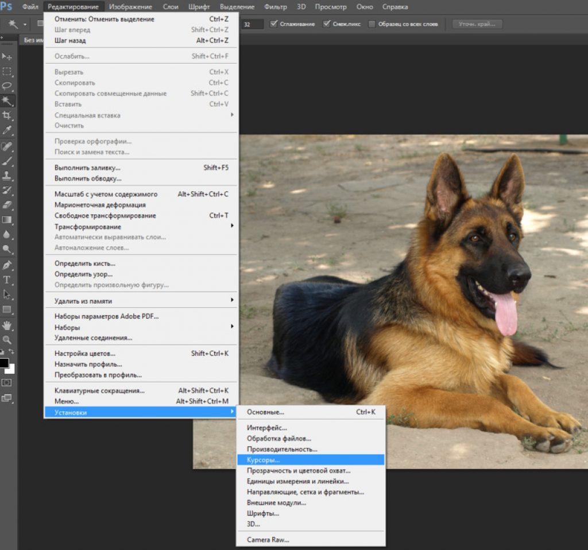Image resolution: width=588 pixels, height=550 pixels.
Task: Choose the Eraser tool
Action: (x=7, y=205)
